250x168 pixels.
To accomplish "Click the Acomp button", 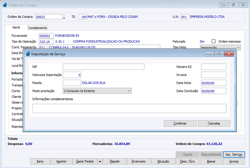I will click(234, 161).
